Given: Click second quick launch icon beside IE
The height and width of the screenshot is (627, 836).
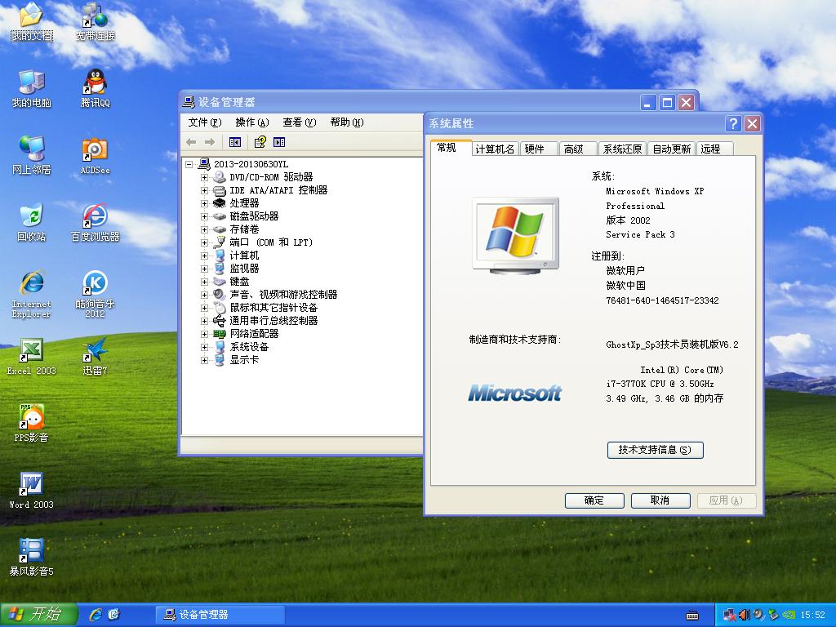Looking at the screenshot, I should [x=113, y=615].
